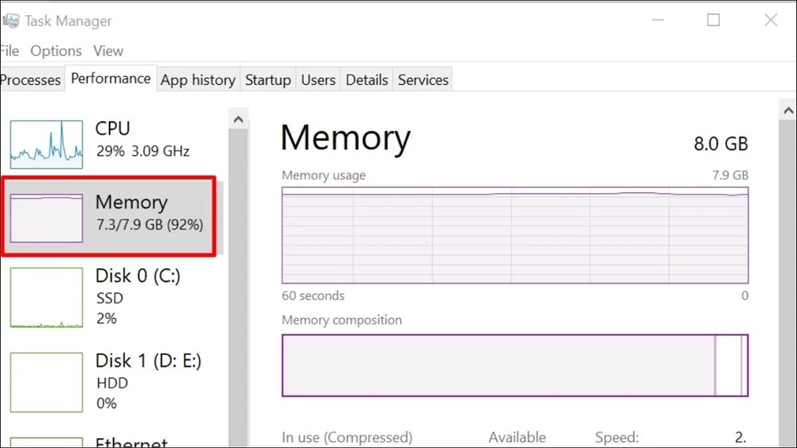This screenshot has height=448, width=797.
Task: Switch to the Processes tab
Action: tap(30, 80)
